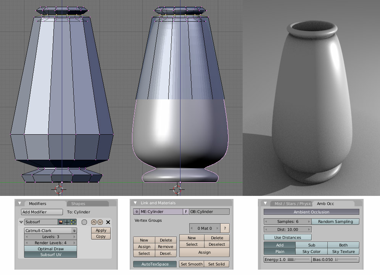This screenshot has width=380, height=275.
Task: Move Subsurf modifier down in stack
Action: click(100, 222)
